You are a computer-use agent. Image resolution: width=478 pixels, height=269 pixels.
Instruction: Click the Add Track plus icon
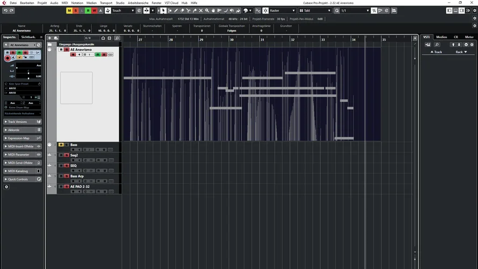tap(49, 38)
